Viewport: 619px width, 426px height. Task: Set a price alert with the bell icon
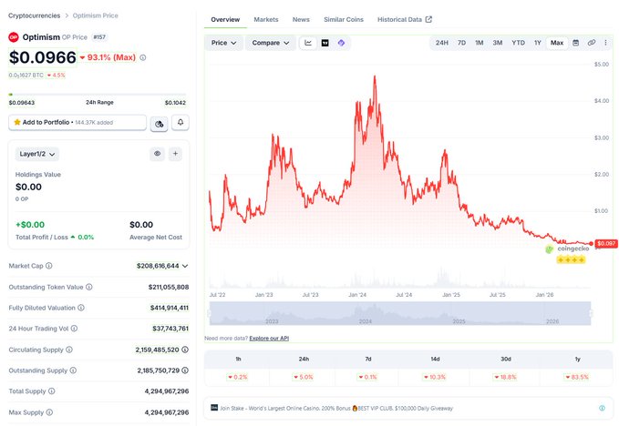181,122
